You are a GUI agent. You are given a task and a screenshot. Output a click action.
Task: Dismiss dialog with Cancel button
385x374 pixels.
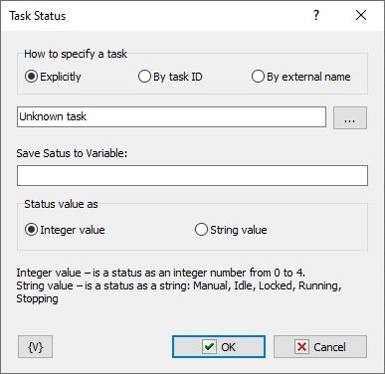click(x=320, y=347)
